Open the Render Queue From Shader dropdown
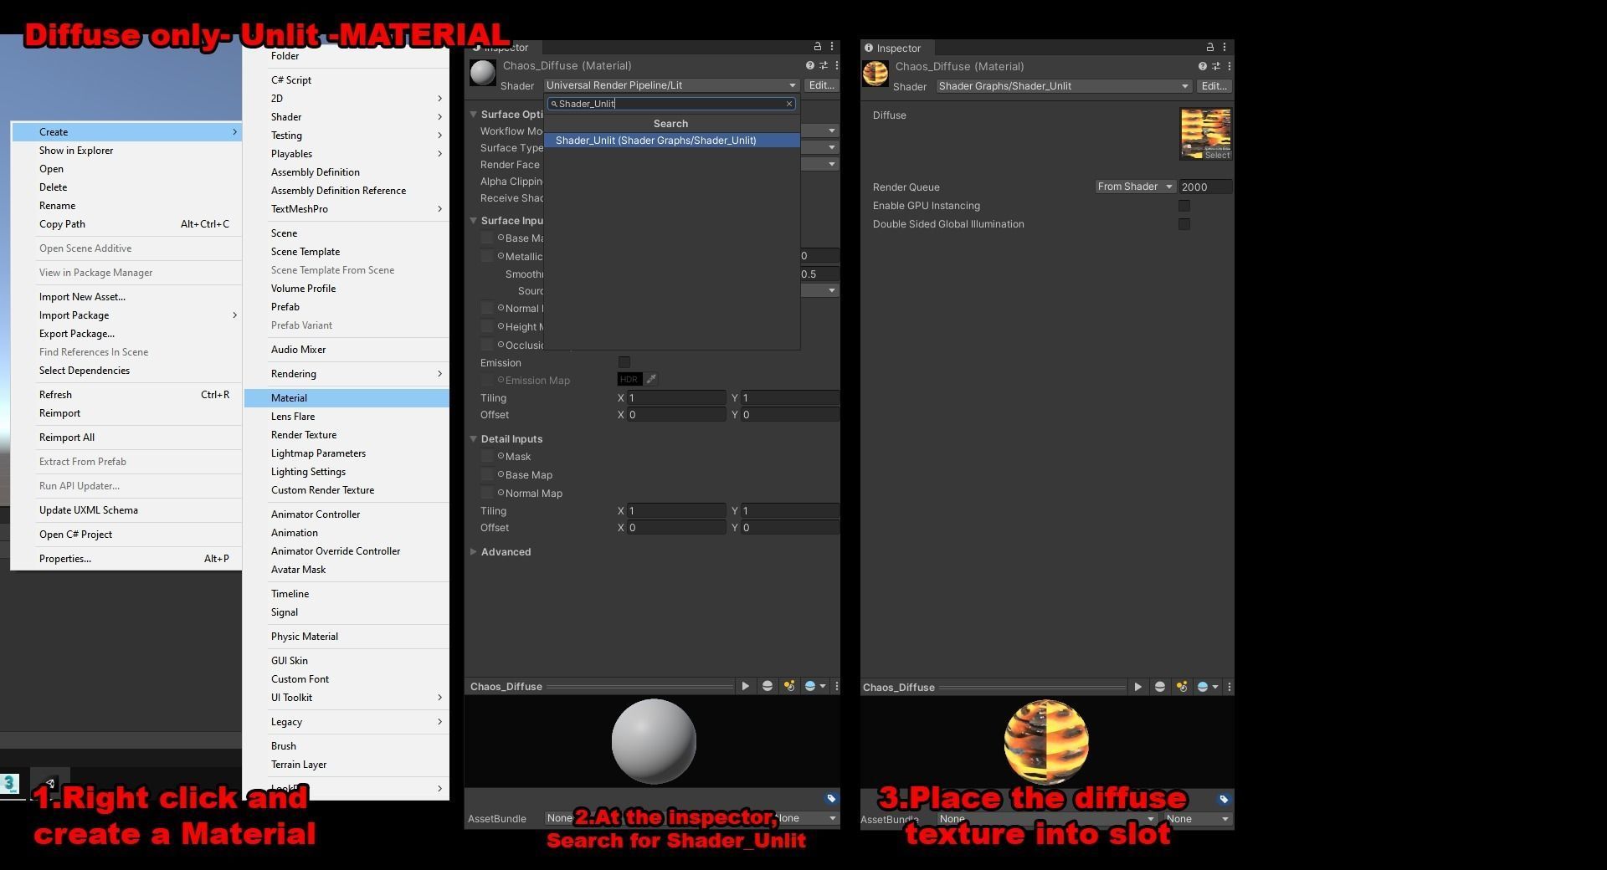 1135,187
